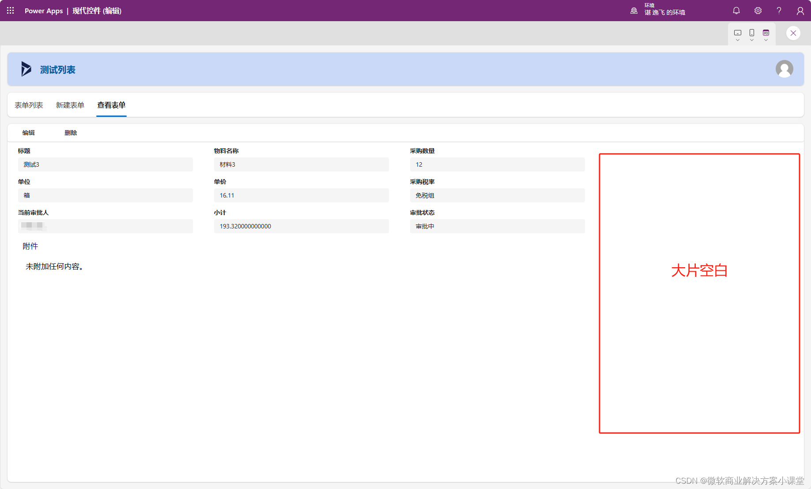Open the 附件 attachments link
The image size is (811, 489).
click(30, 246)
